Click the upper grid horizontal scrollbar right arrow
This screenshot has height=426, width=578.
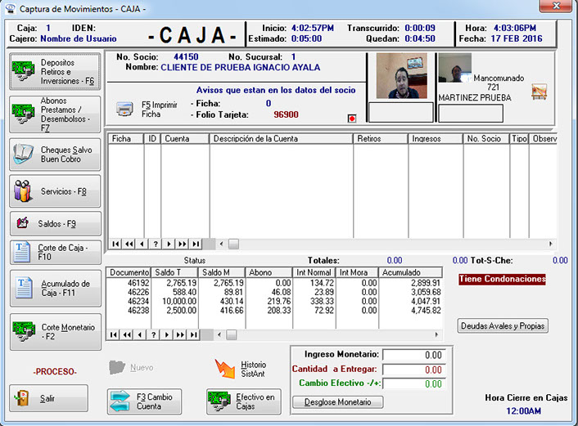coord(550,244)
